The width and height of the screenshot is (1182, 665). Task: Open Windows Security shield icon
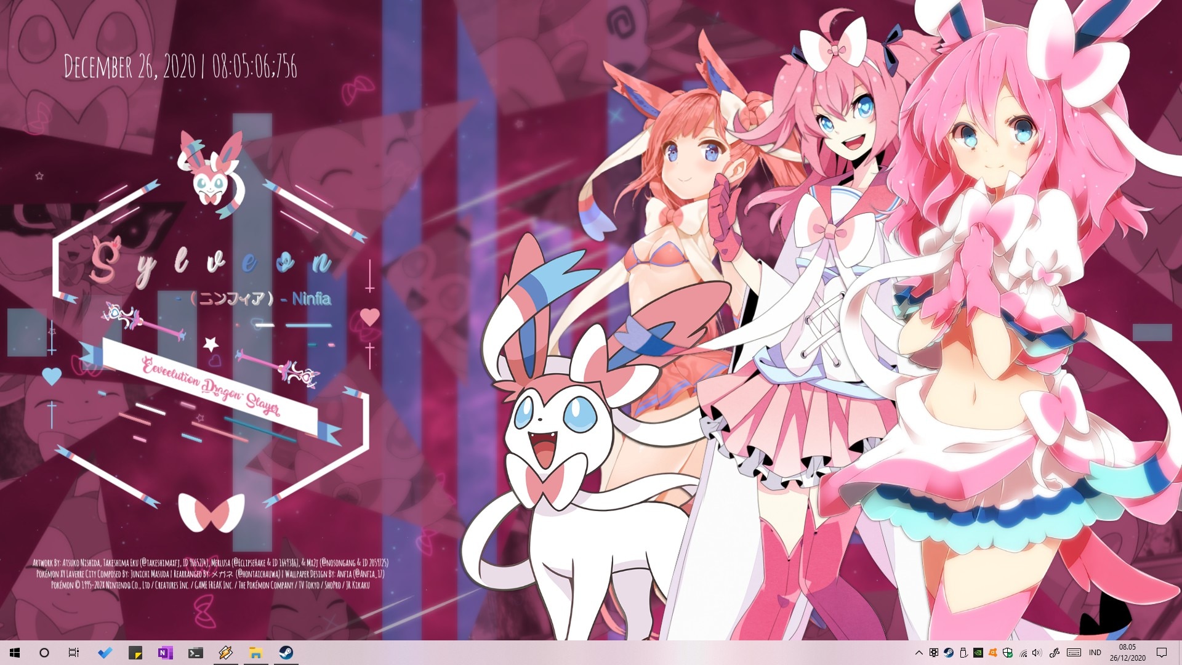[x=1008, y=653]
